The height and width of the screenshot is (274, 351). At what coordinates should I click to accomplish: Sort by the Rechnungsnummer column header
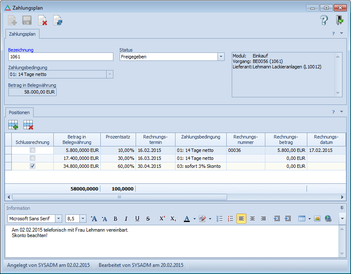(x=246, y=139)
